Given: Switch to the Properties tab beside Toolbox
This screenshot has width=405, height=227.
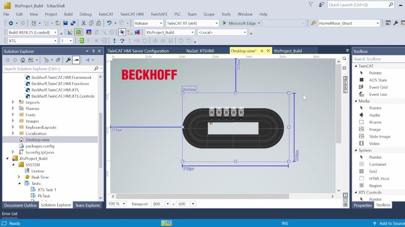Looking at the screenshot, I should point(363,205).
